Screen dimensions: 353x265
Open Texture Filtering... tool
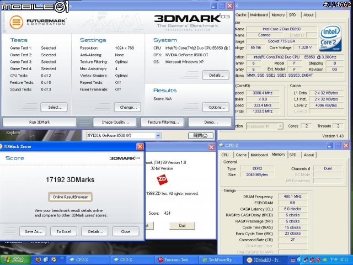(x=162, y=122)
